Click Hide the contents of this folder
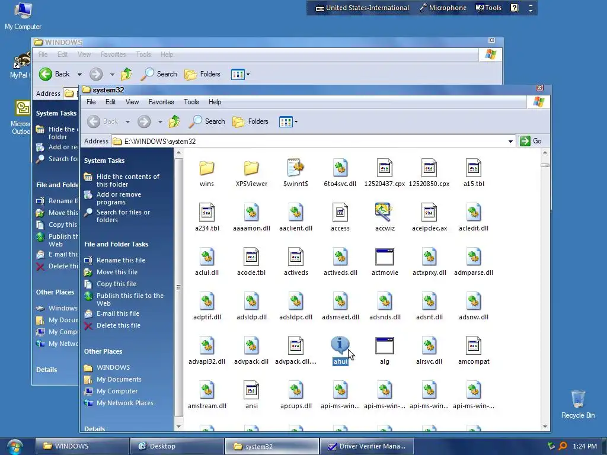Screen dimensions: 607x455 [128, 180]
